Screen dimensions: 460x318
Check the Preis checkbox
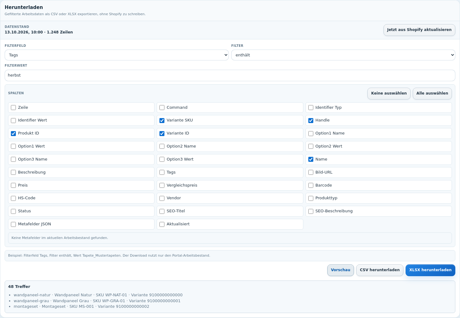[13, 185]
